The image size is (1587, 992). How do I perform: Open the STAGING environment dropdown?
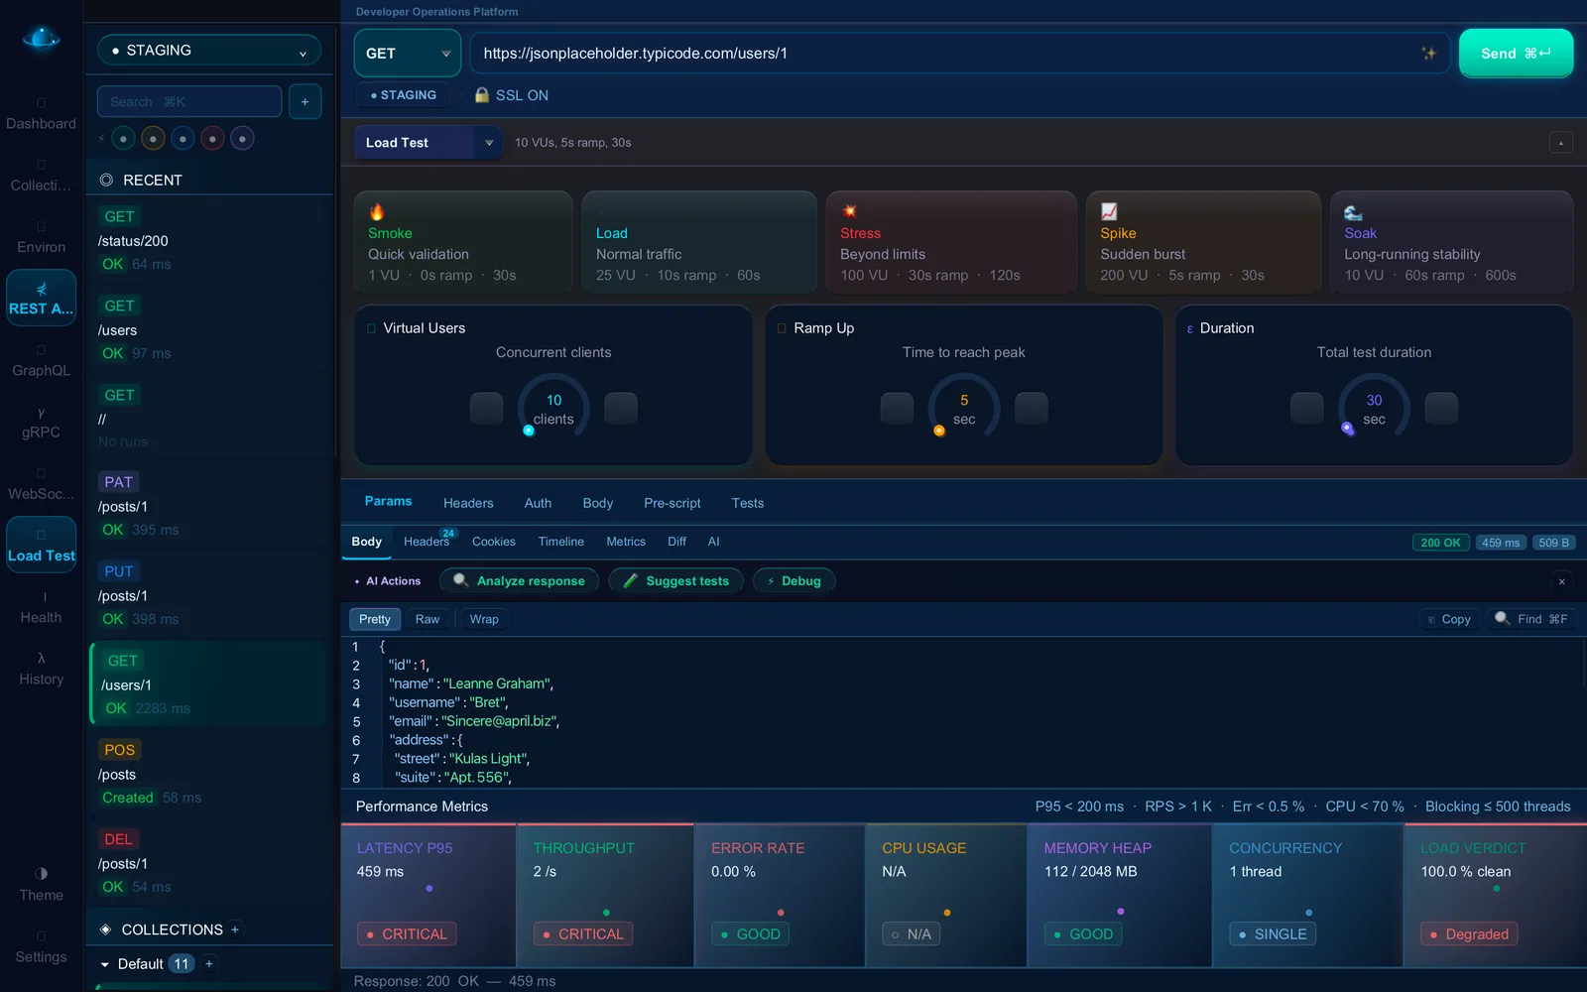click(x=209, y=51)
